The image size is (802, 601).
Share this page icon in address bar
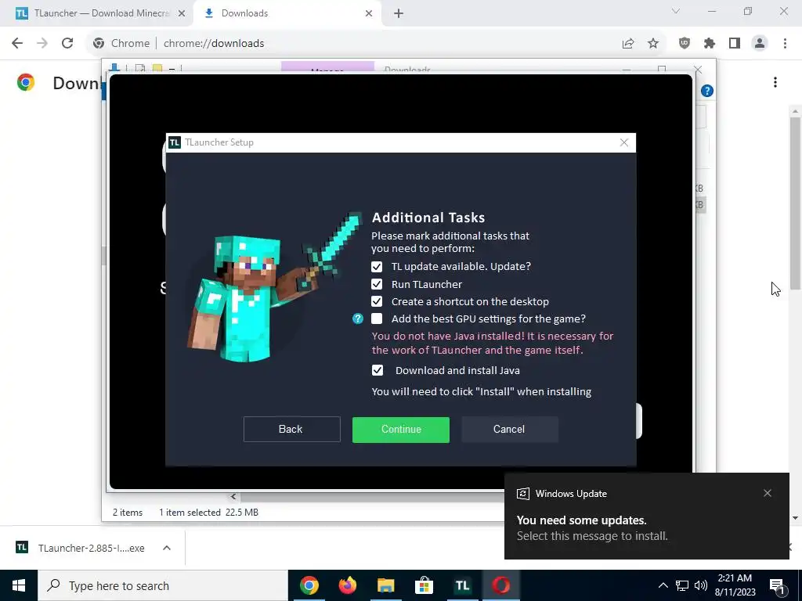(x=628, y=44)
